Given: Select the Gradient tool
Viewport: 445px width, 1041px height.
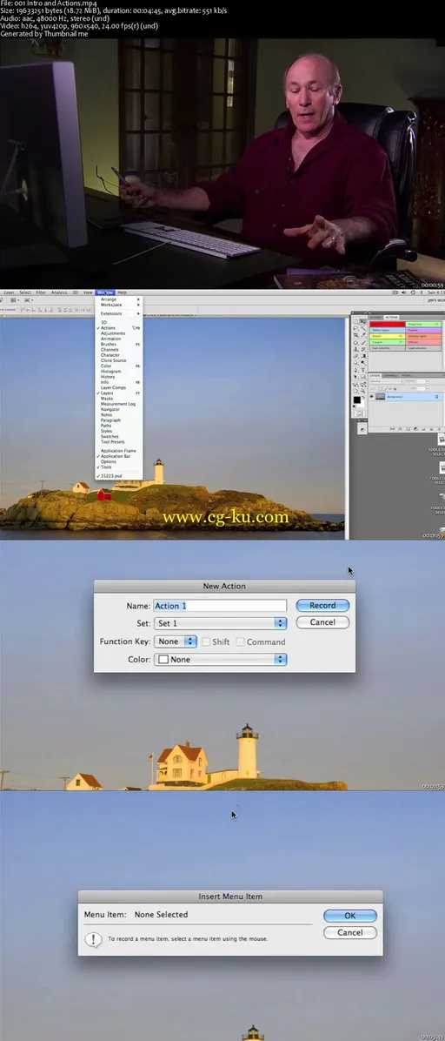Looking at the screenshot, I should 362,356.
